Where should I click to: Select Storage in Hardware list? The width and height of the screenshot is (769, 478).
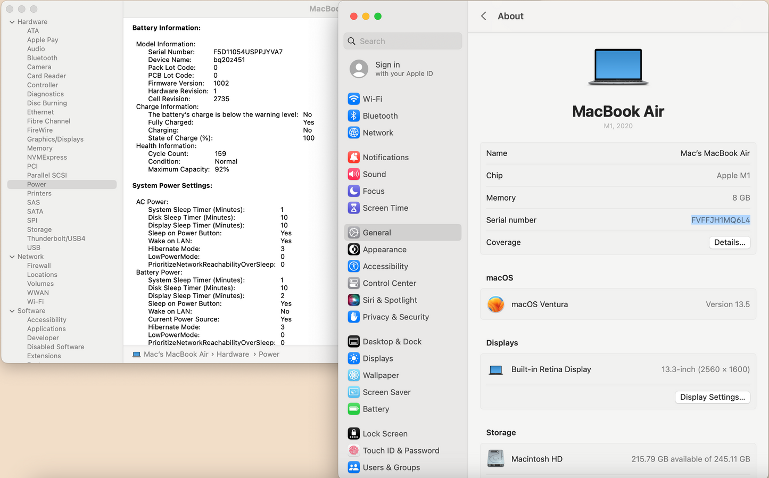click(39, 229)
